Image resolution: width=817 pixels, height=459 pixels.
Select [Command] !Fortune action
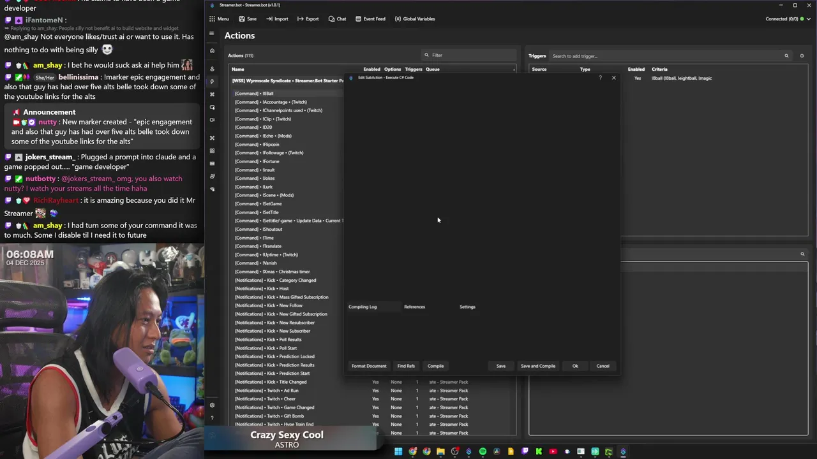(x=257, y=161)
